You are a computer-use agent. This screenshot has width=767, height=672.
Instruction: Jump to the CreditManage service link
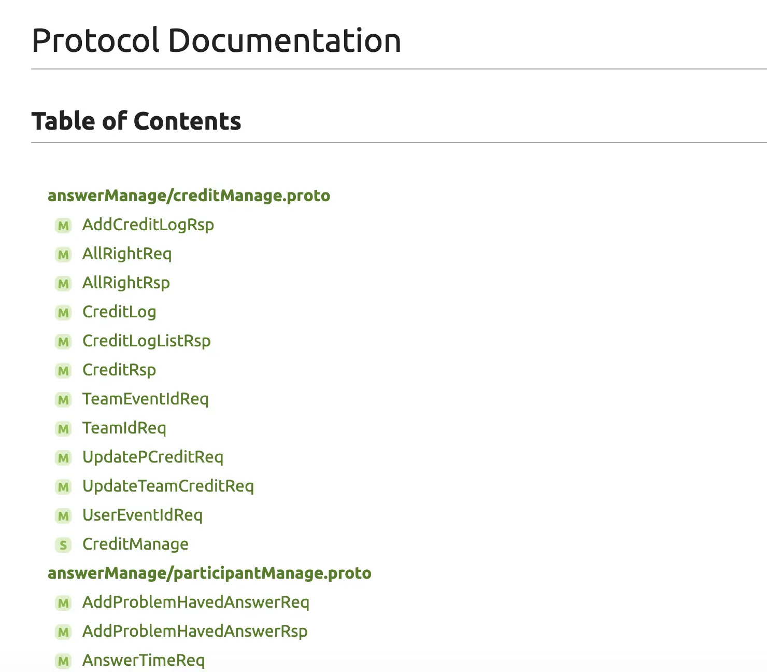coord(135,544)
